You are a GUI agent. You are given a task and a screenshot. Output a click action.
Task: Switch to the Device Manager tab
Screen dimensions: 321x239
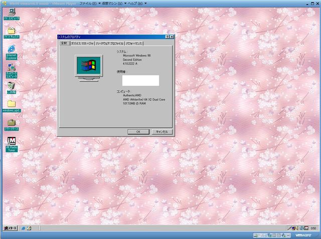pyautogui.click(x=82, y=44)
